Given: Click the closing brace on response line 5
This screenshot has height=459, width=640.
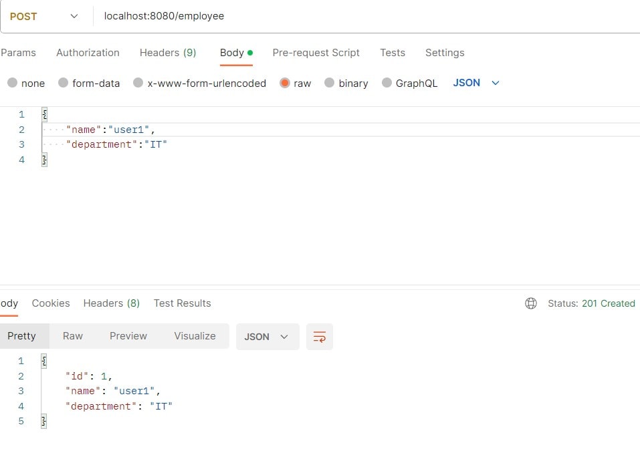Looking at the screenshot, I should click(43, 421).
